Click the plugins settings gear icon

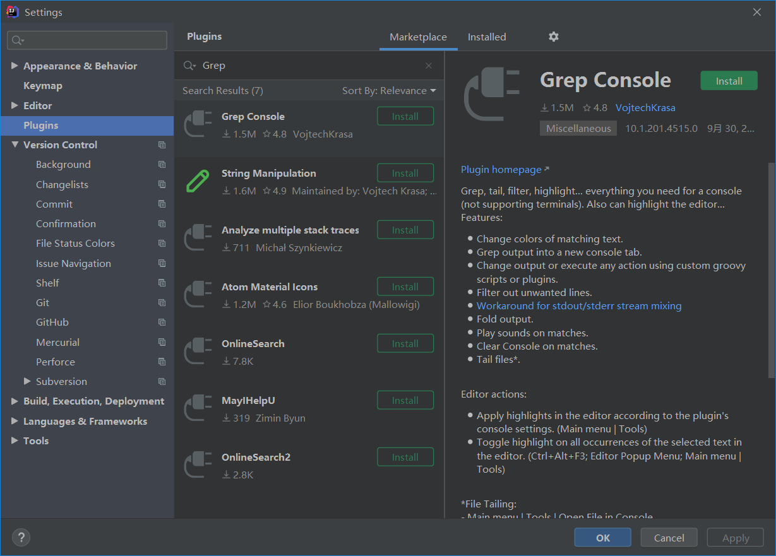554,37
